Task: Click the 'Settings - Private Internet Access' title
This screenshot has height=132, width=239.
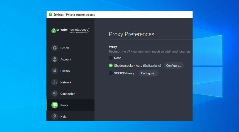Action: click(x=74, y=15)
